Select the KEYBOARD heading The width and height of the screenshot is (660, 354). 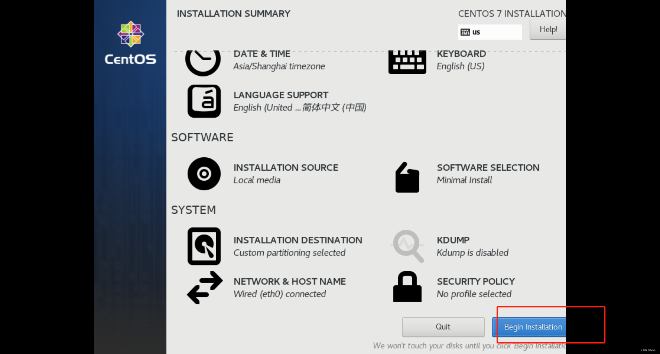click(x=461, y=54)
